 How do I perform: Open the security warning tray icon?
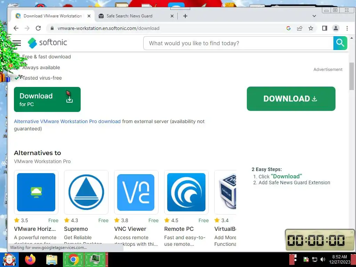coord(306,259)
